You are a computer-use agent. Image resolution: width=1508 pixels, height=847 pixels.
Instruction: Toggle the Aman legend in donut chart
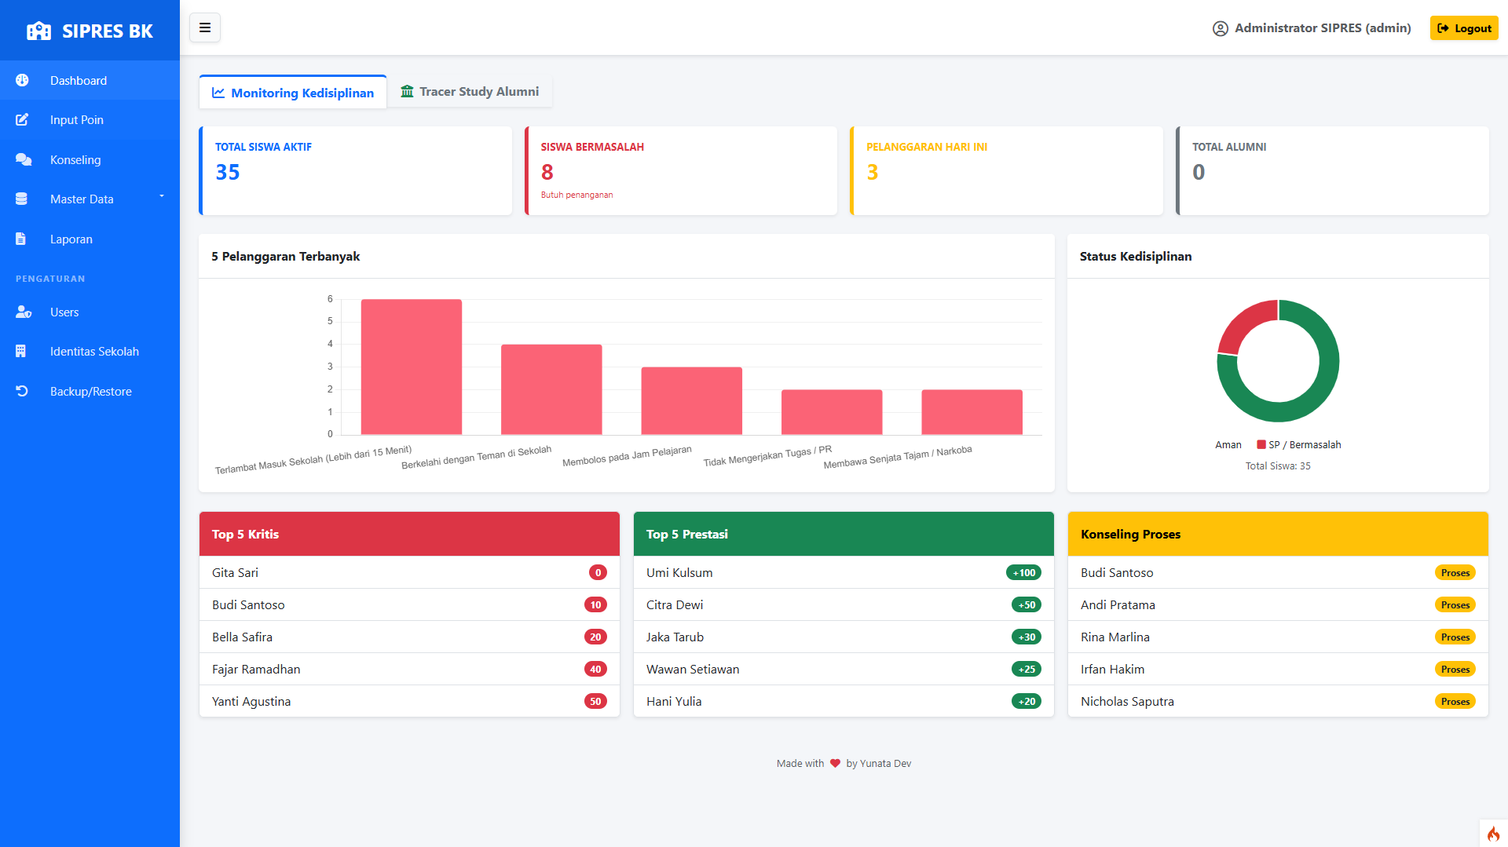point(1228,444)
